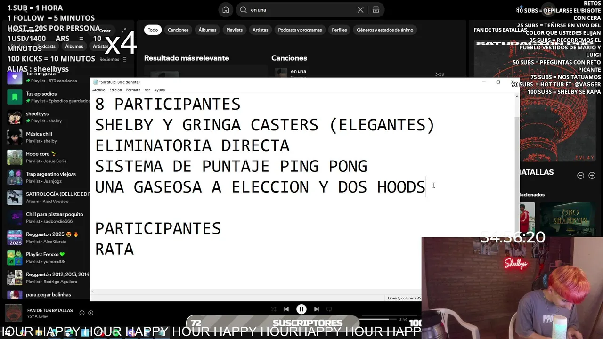Open Chill para pistear poquito playlist
Screen dimensions: 603x339
click(47, 218)
